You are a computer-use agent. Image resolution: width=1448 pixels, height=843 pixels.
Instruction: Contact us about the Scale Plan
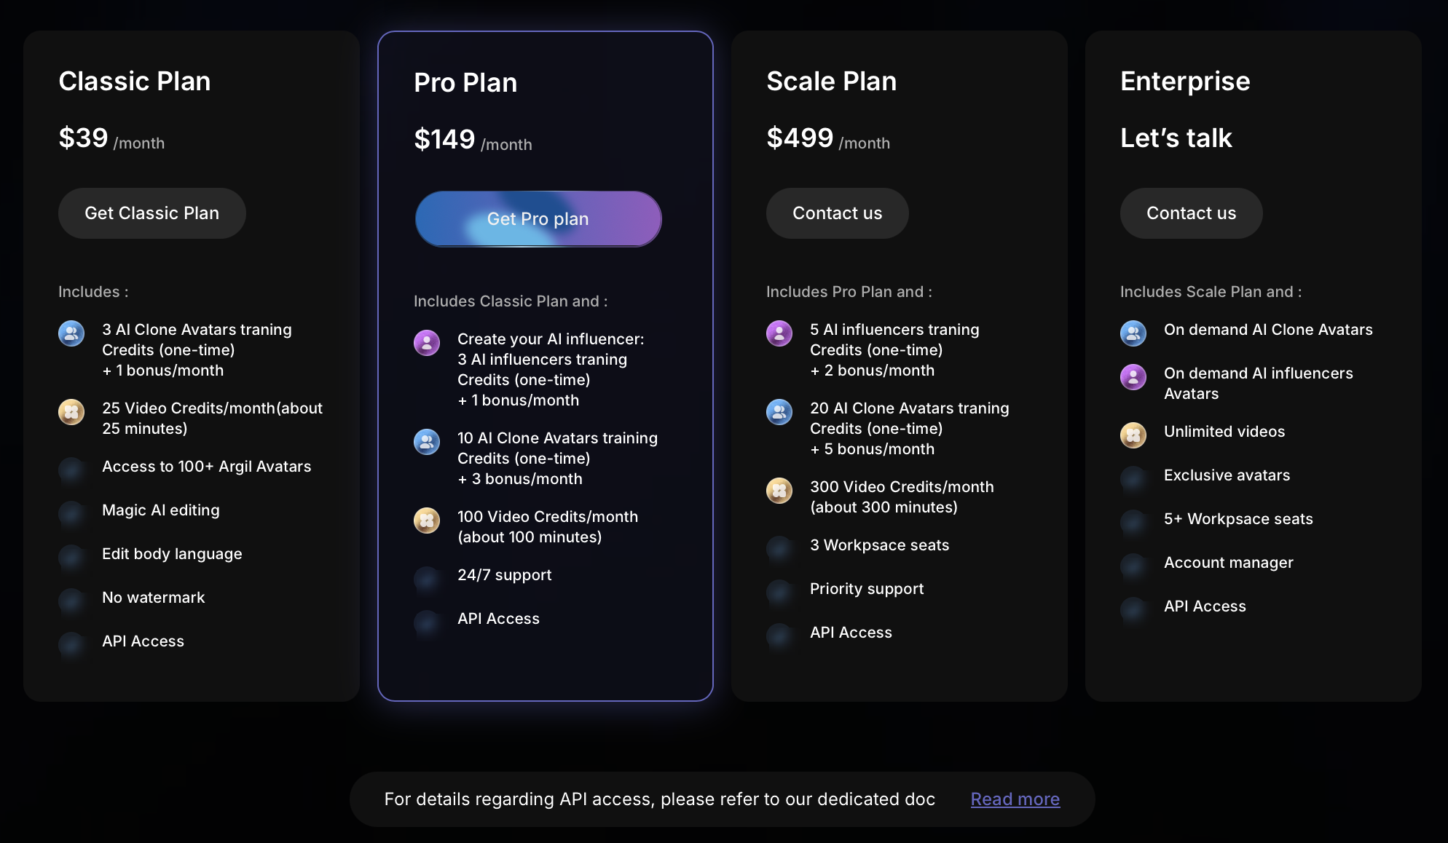[837, 213]
